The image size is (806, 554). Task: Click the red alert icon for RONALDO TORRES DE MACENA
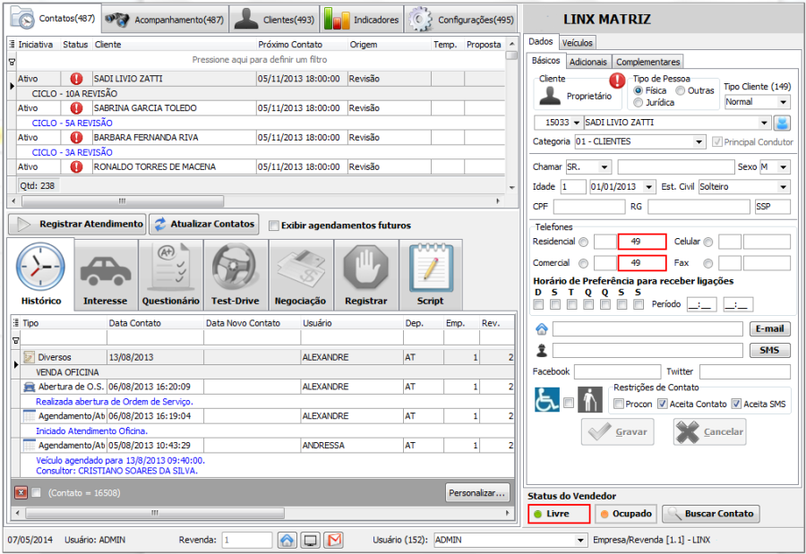click(76, 167)
